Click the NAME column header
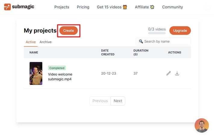Screen dimensions: 214x136 click(x=34, y=52)
